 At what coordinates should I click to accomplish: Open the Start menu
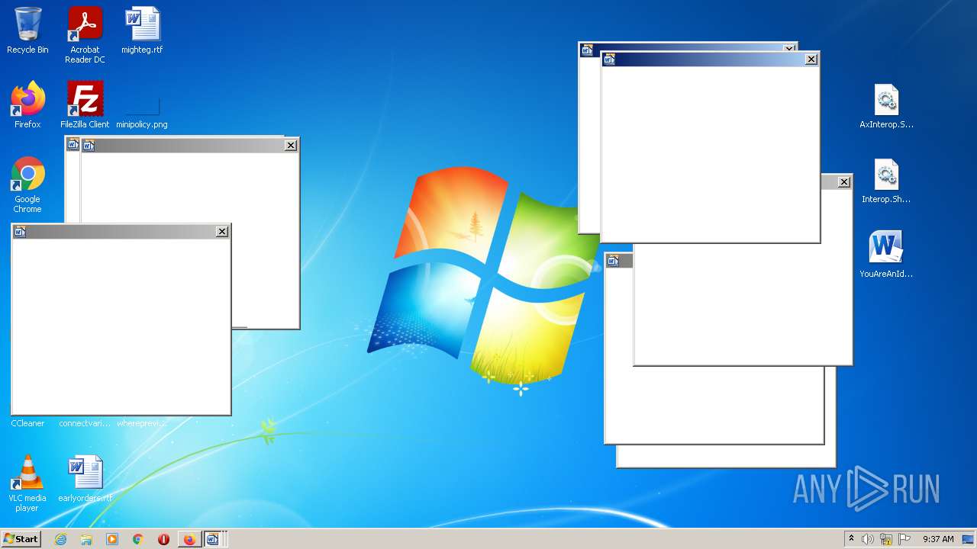click(21, 539)
